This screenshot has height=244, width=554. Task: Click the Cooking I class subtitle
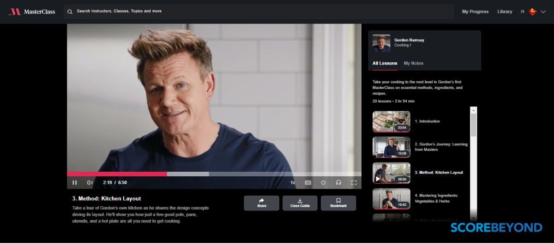click(403, 45)
